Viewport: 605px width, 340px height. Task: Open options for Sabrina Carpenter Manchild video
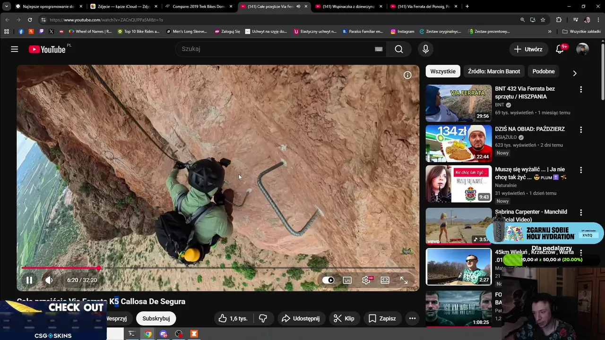(x=581, y=212)
